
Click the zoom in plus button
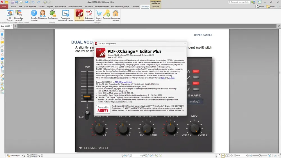click(269, 156)
